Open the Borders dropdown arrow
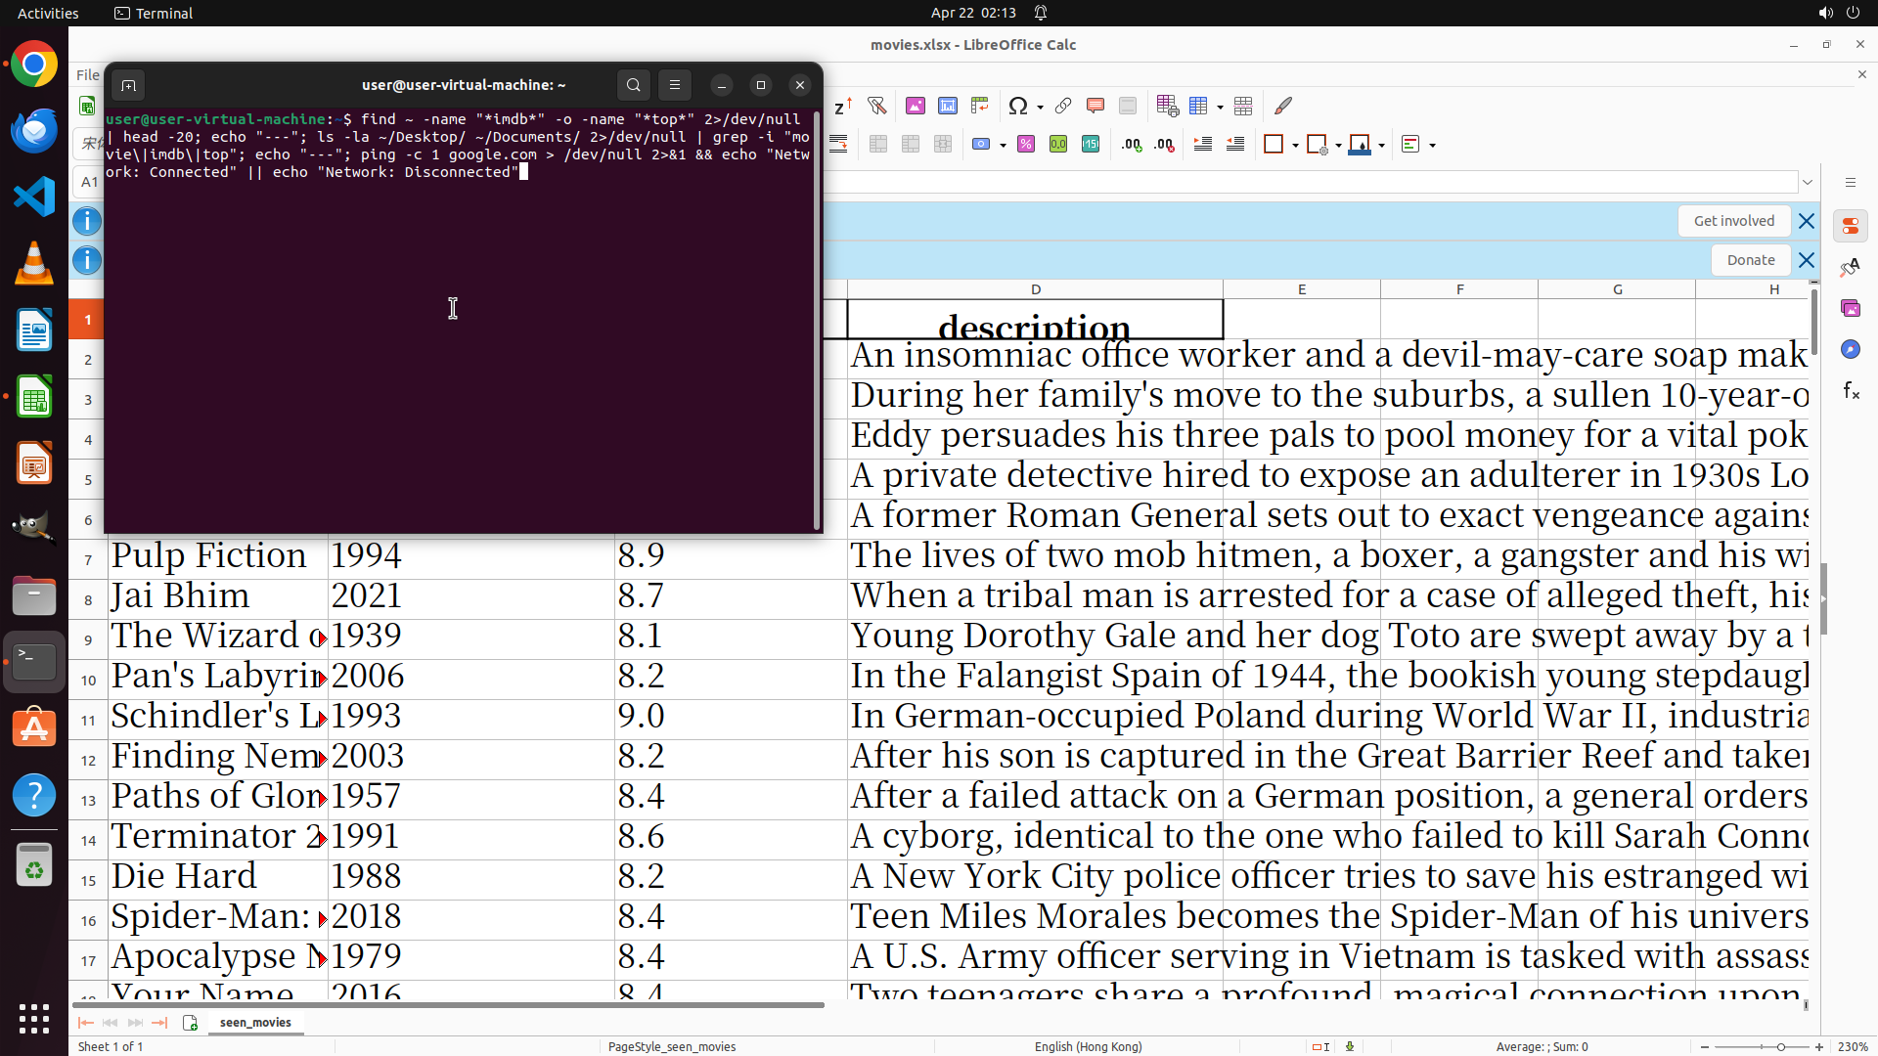 [x=1295, y=146]
